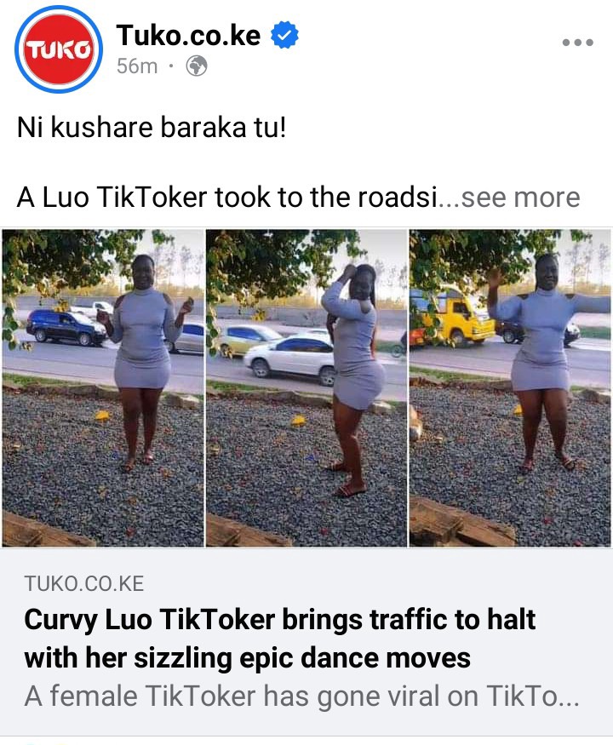
Task: Open the Tuko red logo profile picture
Action: pyautogui.click(x=59, y=49)
